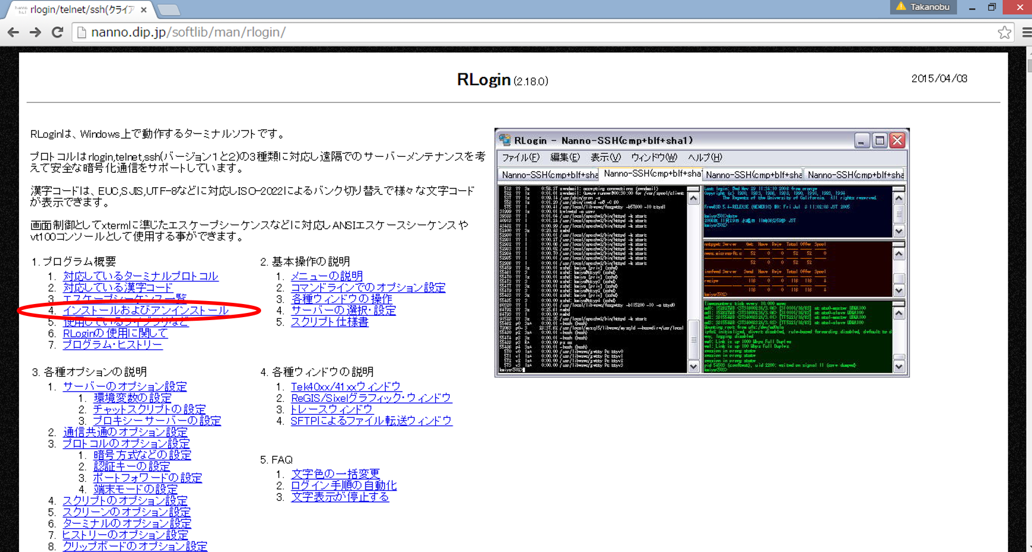This screenshot has height=552, width=1032.
Task: Open the プロキシーサーバーの設定 link
Action: [x=157, y=420]
